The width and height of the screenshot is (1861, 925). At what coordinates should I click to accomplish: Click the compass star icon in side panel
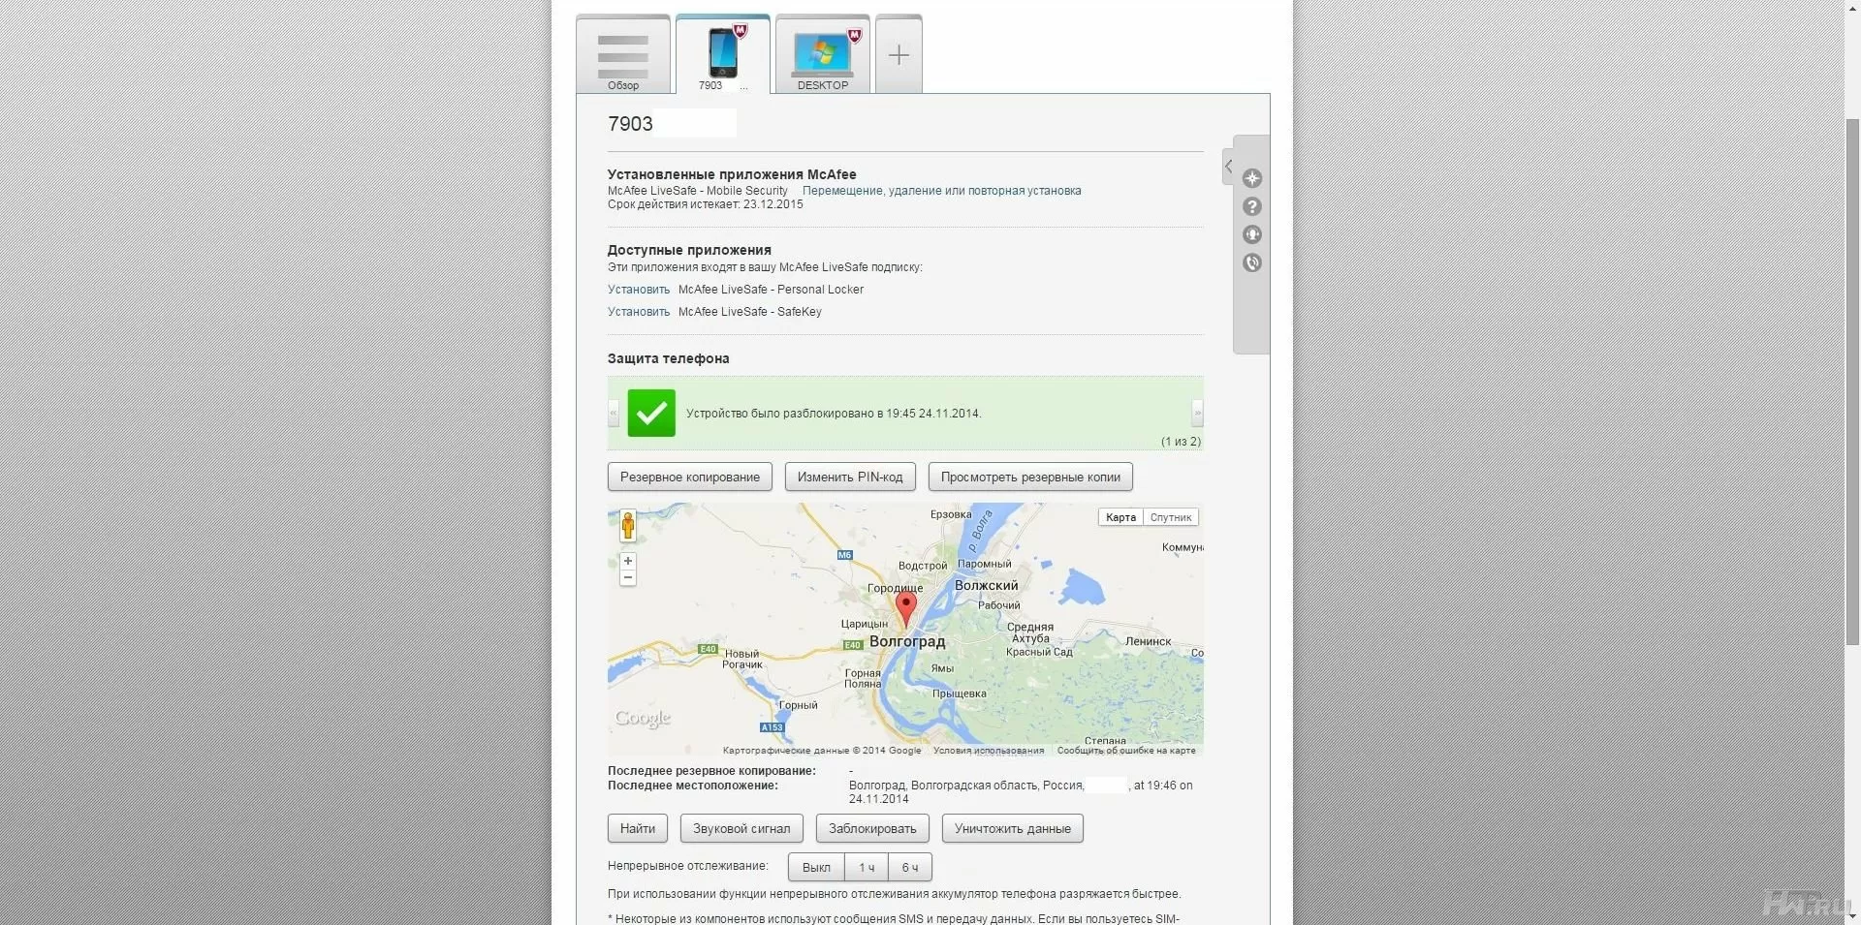(1252, 178)
